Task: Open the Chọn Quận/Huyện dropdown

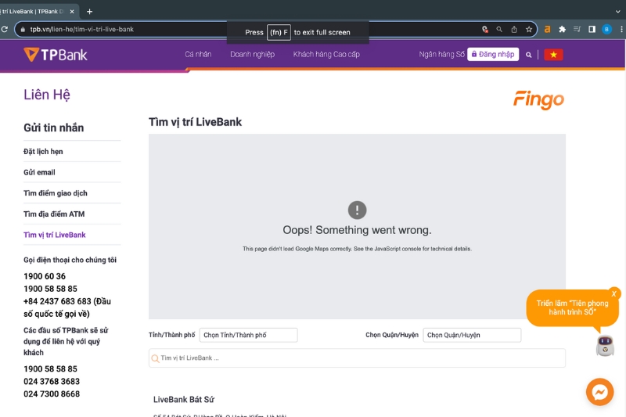Action: [472, 335]
